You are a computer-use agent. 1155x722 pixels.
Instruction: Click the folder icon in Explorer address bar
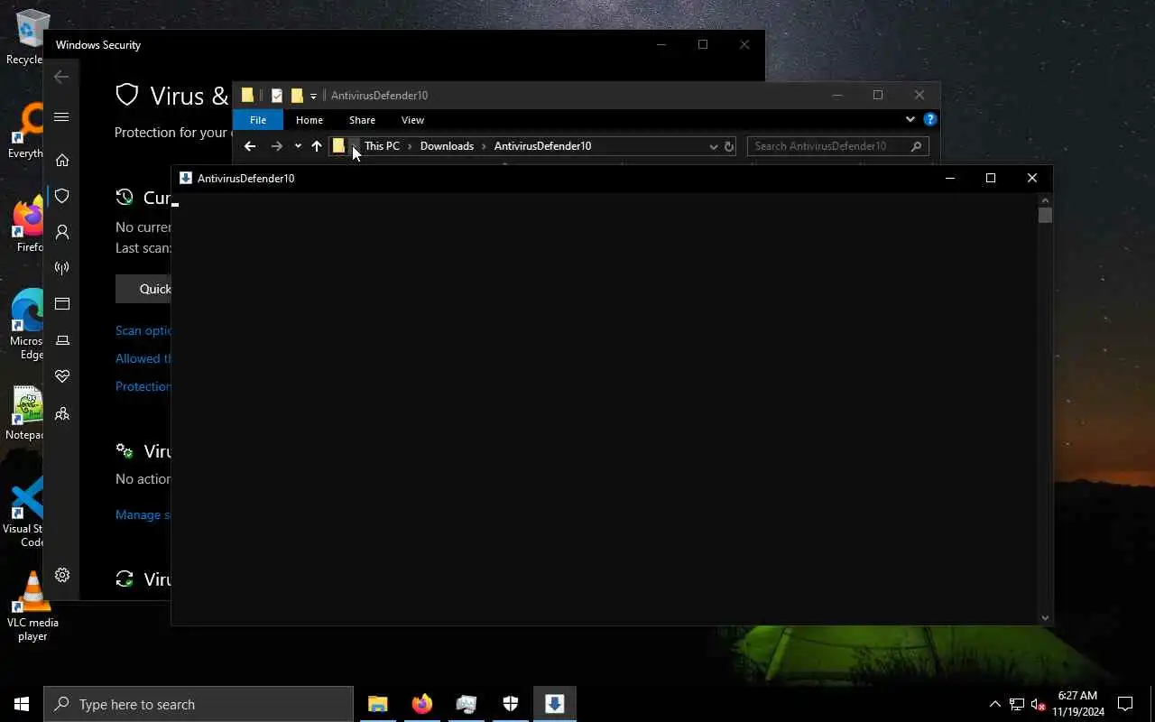338,146
